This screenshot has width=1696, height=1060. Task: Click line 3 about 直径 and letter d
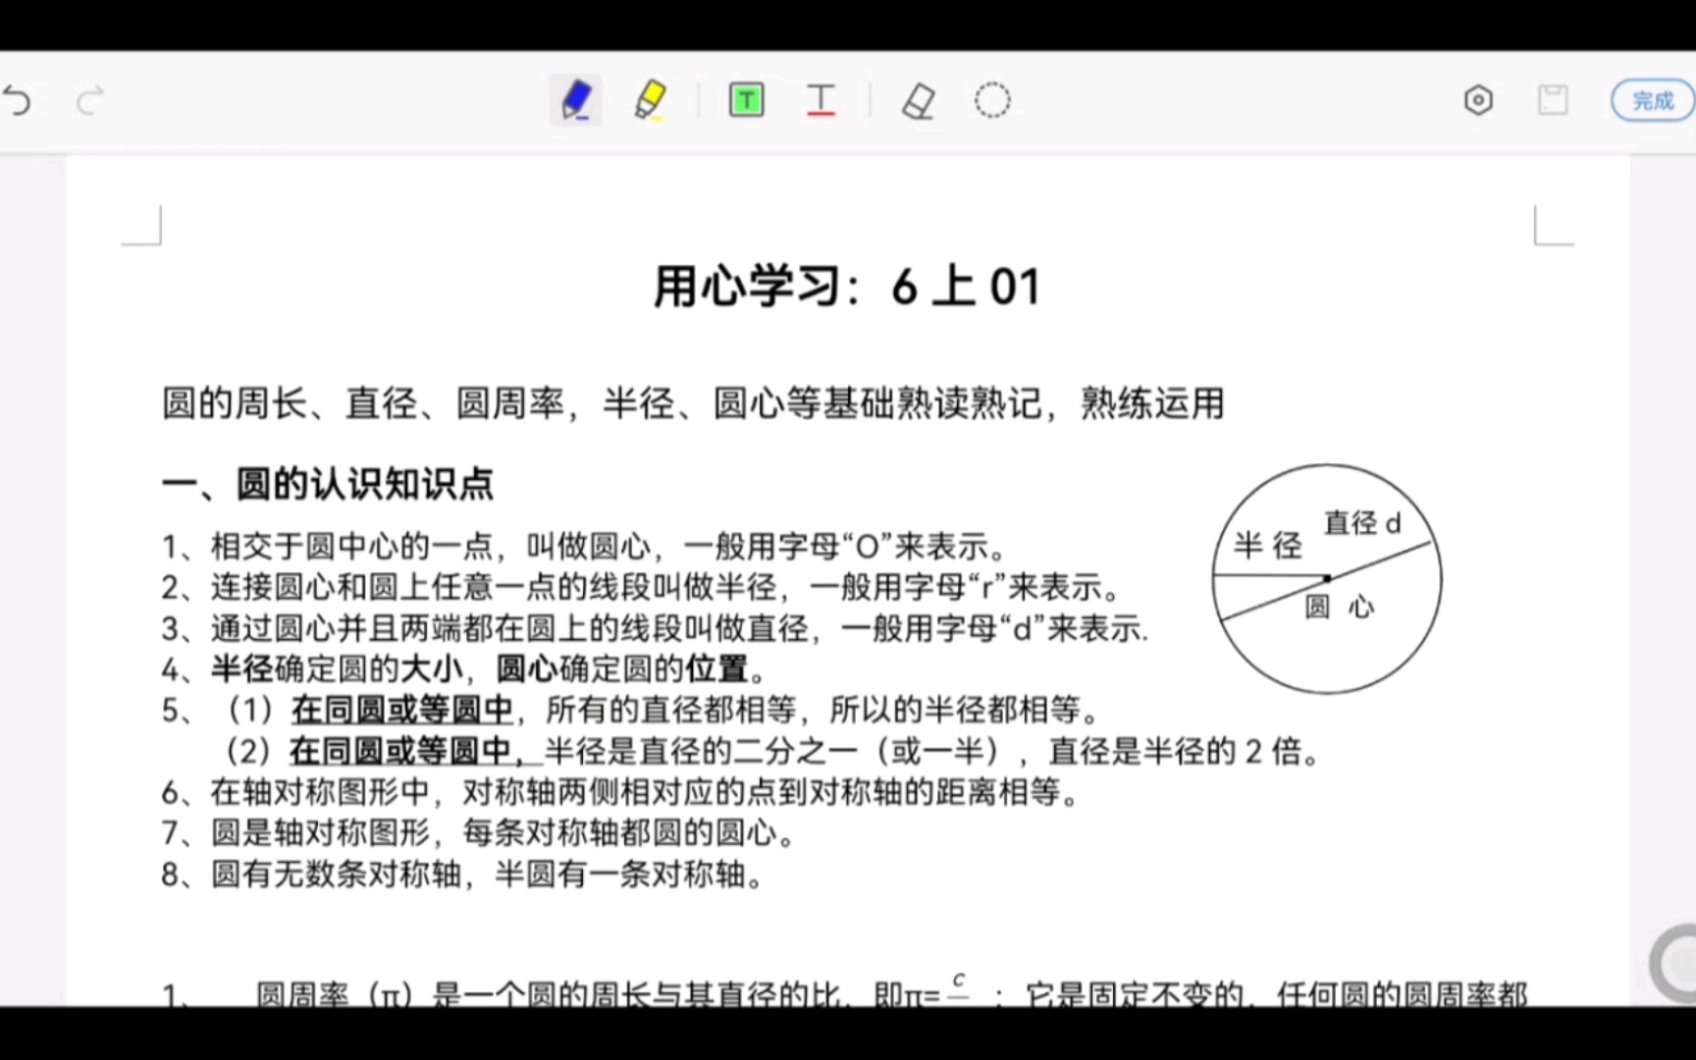655,628
